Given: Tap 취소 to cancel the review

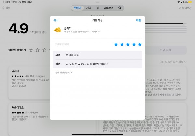Looking at the screenshot, I should coord(56,20).
